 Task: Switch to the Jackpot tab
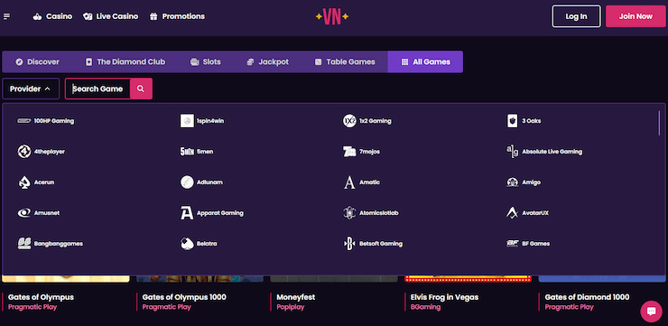pyautogui.click(x=267, y=61)
